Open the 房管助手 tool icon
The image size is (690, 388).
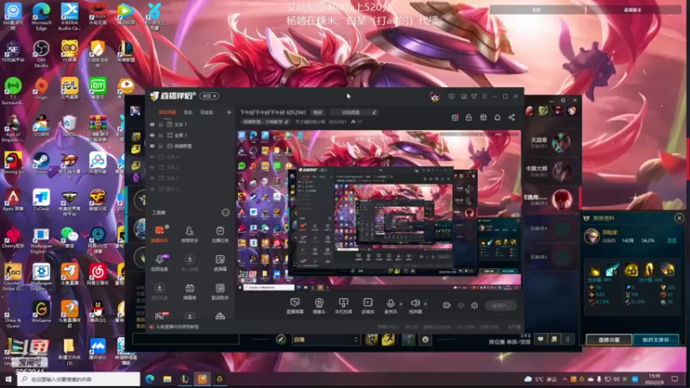coord(189,234)
